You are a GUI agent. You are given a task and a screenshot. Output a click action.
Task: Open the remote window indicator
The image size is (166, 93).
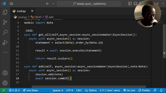4,90
